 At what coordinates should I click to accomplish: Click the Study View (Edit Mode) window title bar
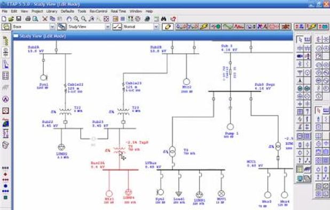(153, 36)
